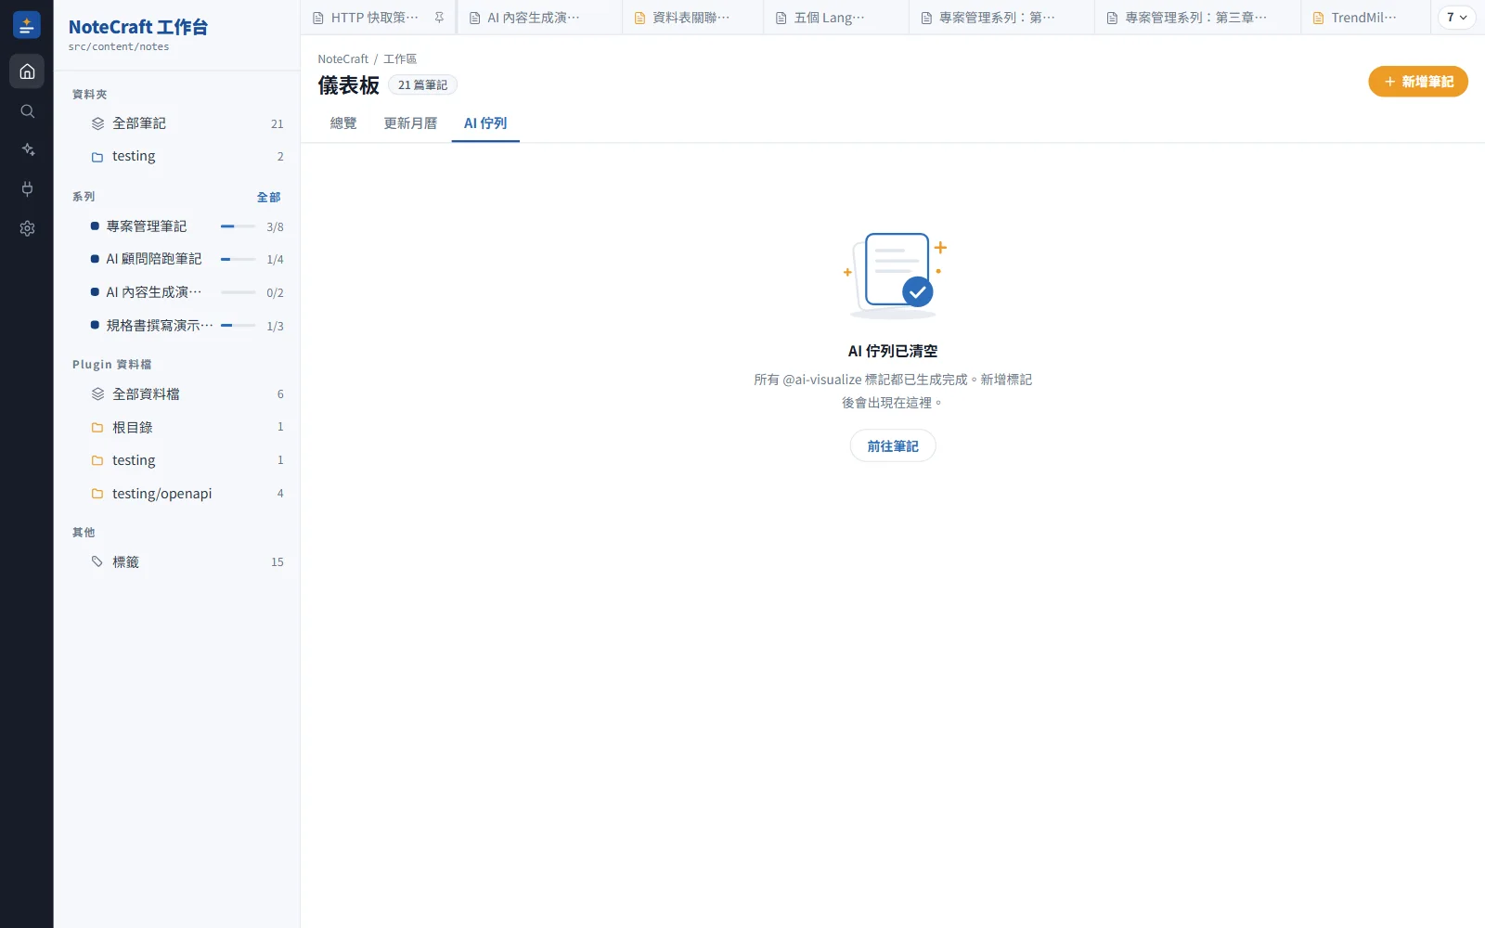Select the 更新月曆 dashboard tab

point(410,123)
